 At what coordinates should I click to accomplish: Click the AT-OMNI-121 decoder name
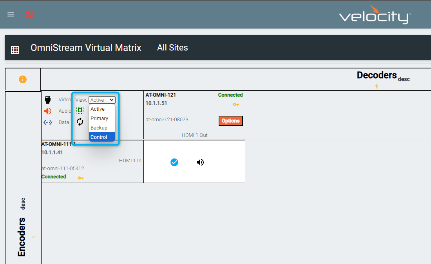pyautogui.click(x=161, y=95)
